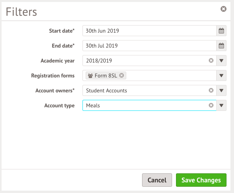
Task: Click the empty area of Registration forms field
Action: 171,75
